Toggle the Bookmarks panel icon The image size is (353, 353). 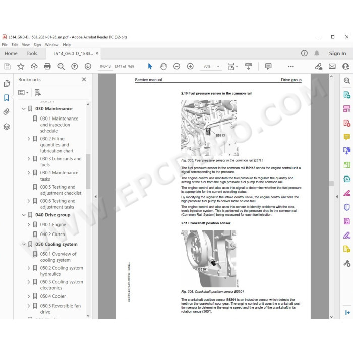click(x=7, y=98)
